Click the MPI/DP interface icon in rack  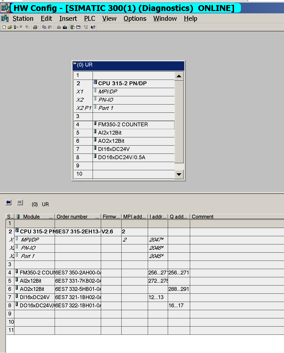click(95, 90)
